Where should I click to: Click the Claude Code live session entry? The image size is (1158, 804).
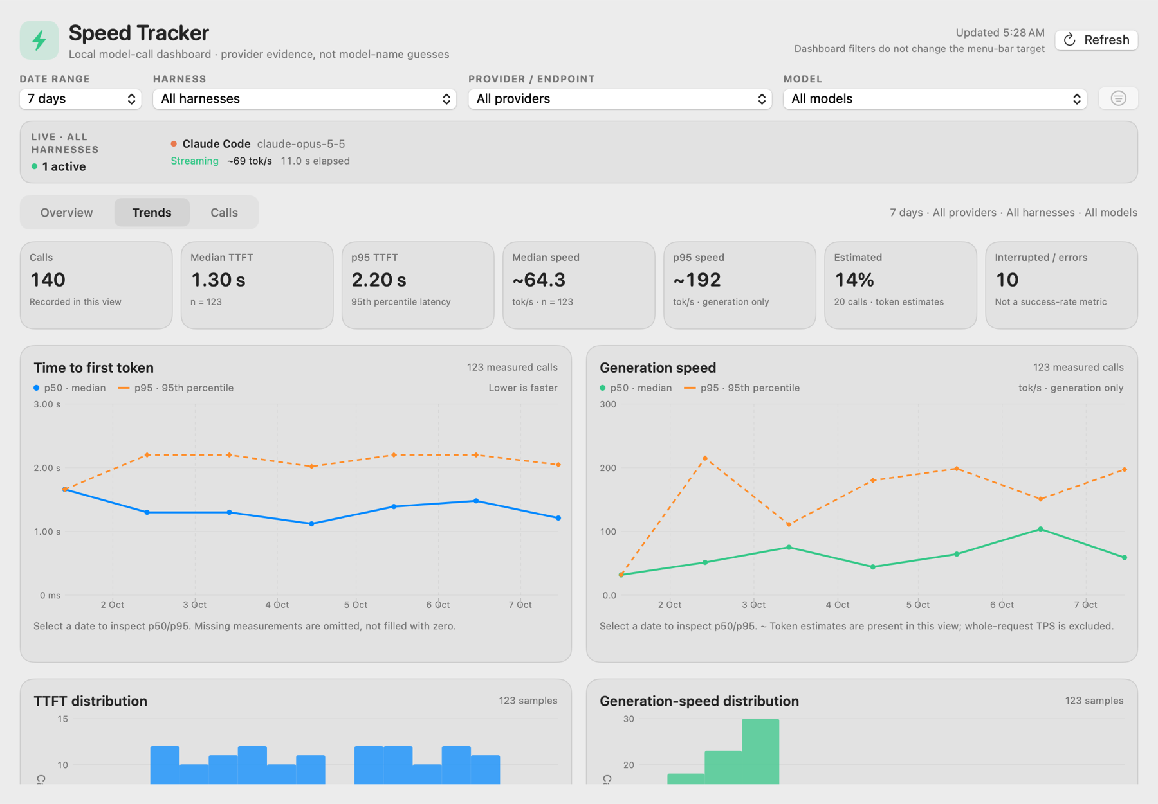click(260, 152)
